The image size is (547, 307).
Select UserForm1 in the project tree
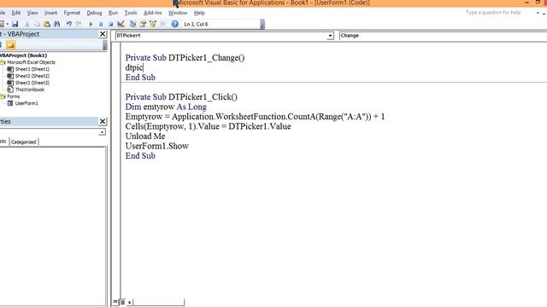click(x=26, y=103)
